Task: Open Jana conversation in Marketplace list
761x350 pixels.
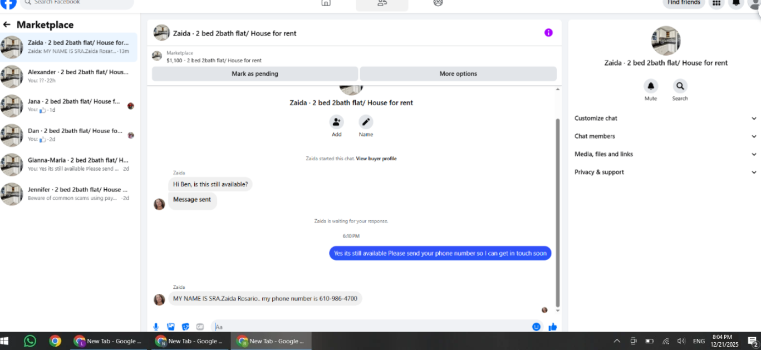Action: click(68, 106)
